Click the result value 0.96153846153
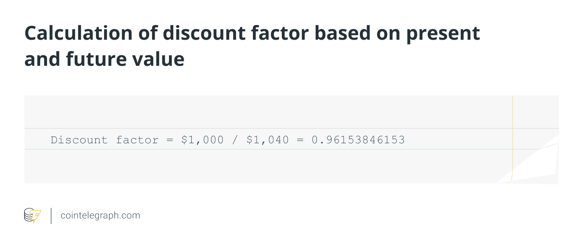The height and width of the screenshot is (248, 583). (x=358, y=140)
